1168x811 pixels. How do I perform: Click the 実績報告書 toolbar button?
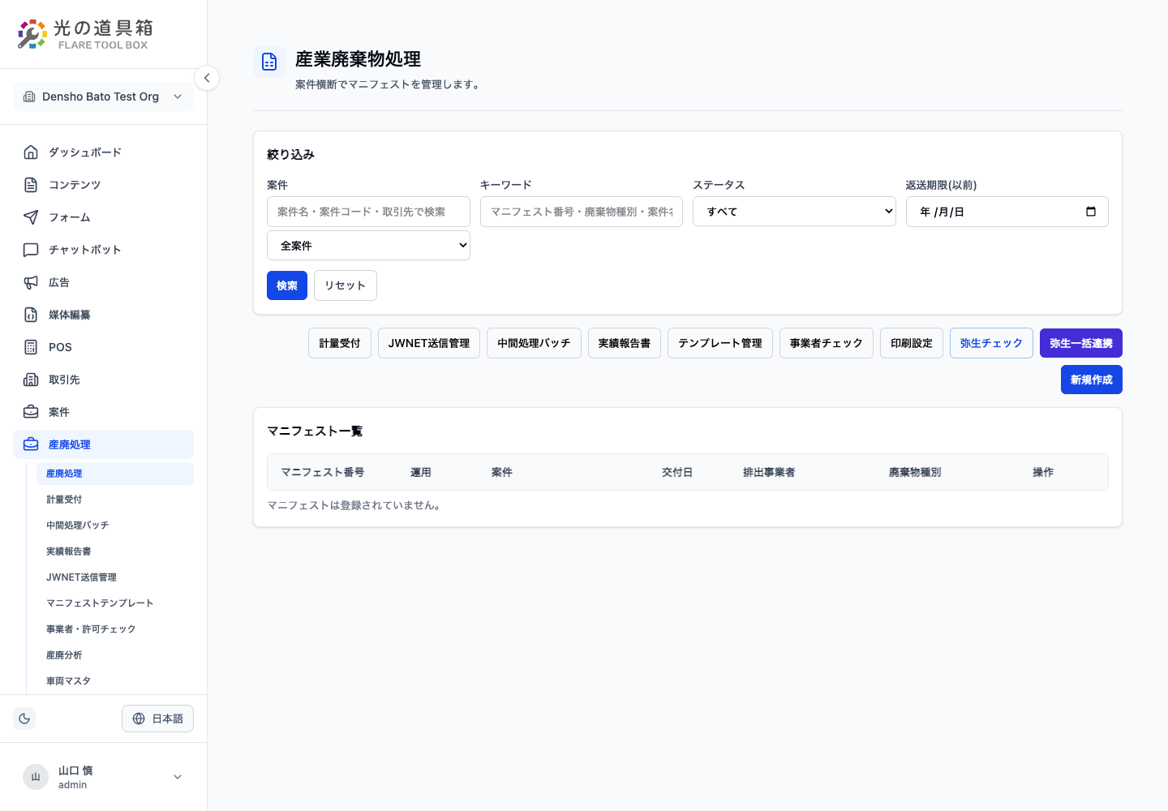[625, 343]
